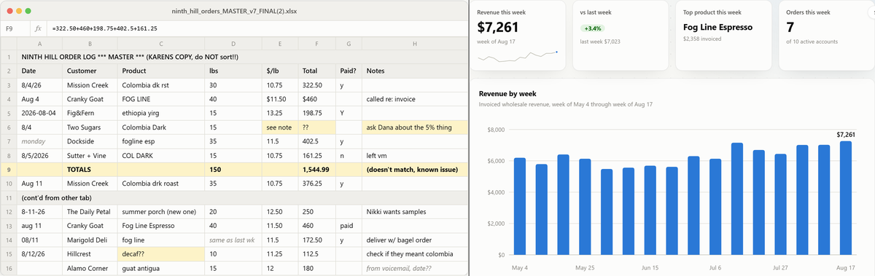
Task: Select the Dockside customer cell
Action: click(90, 141)
